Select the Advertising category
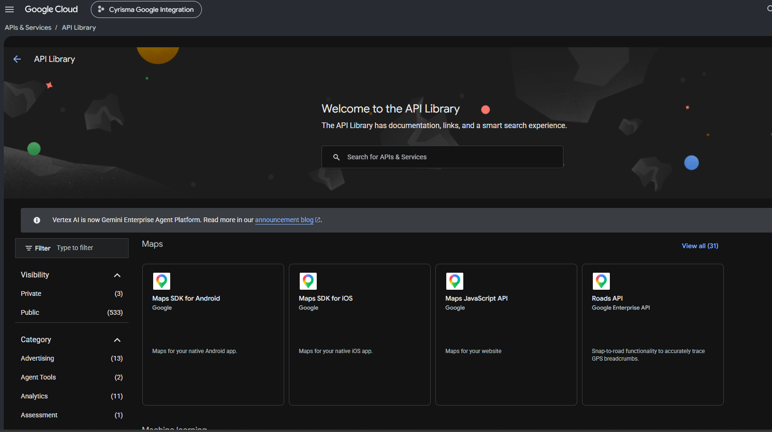Image resolution: width=772 pixels, height=432 pixels. [x=72, y=358]
